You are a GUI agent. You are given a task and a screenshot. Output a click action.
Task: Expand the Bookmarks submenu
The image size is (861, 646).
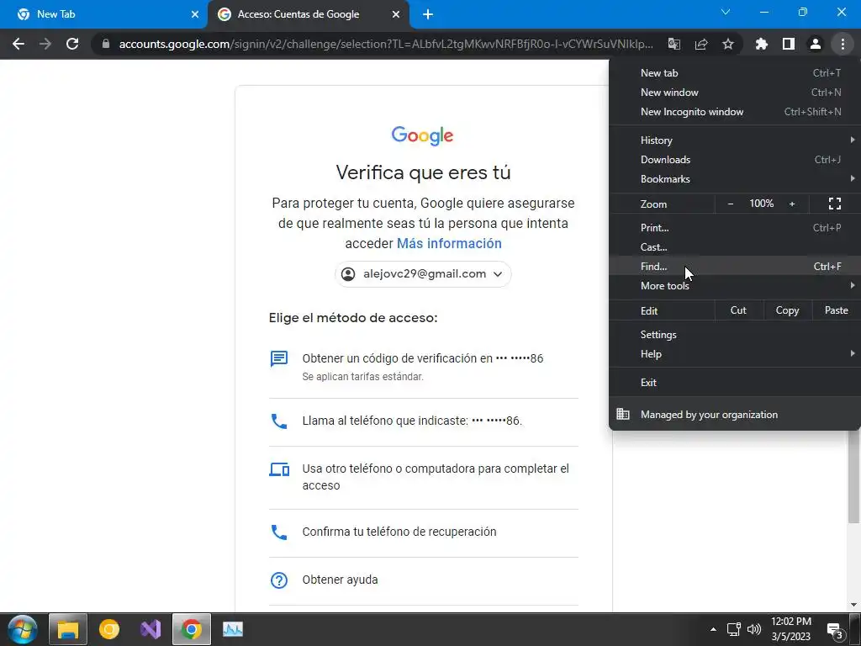click(735, 178)
